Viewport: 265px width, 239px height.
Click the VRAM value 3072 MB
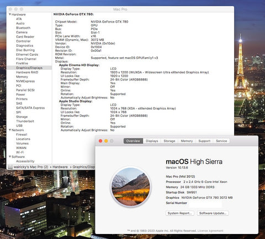click(x=97, y=40)
